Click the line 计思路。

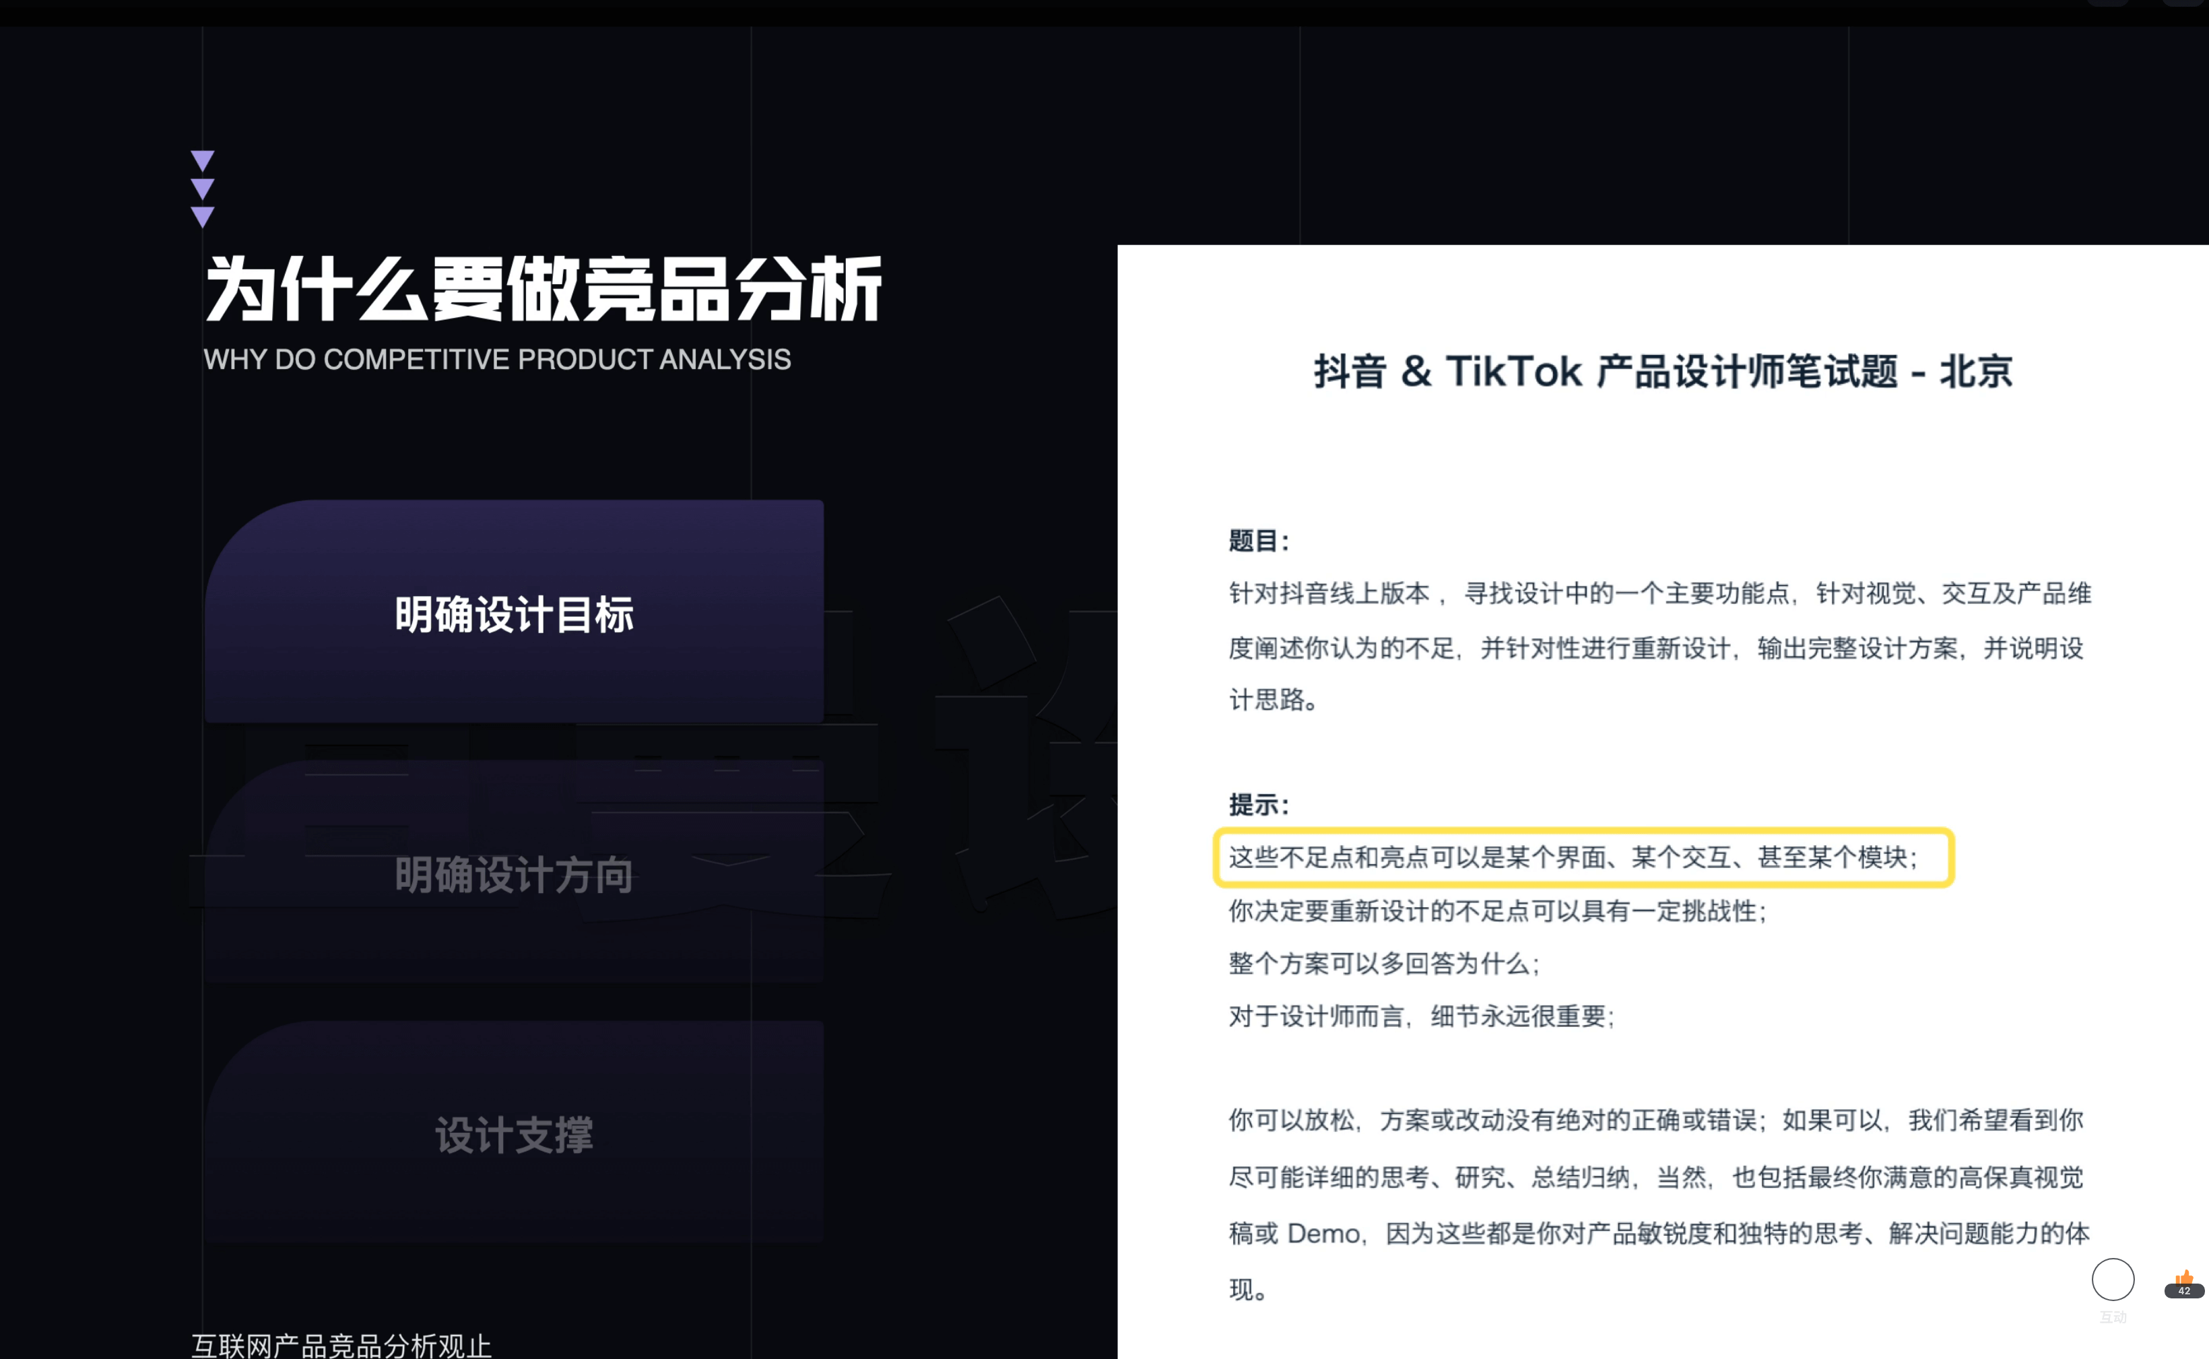(1274, 699)
